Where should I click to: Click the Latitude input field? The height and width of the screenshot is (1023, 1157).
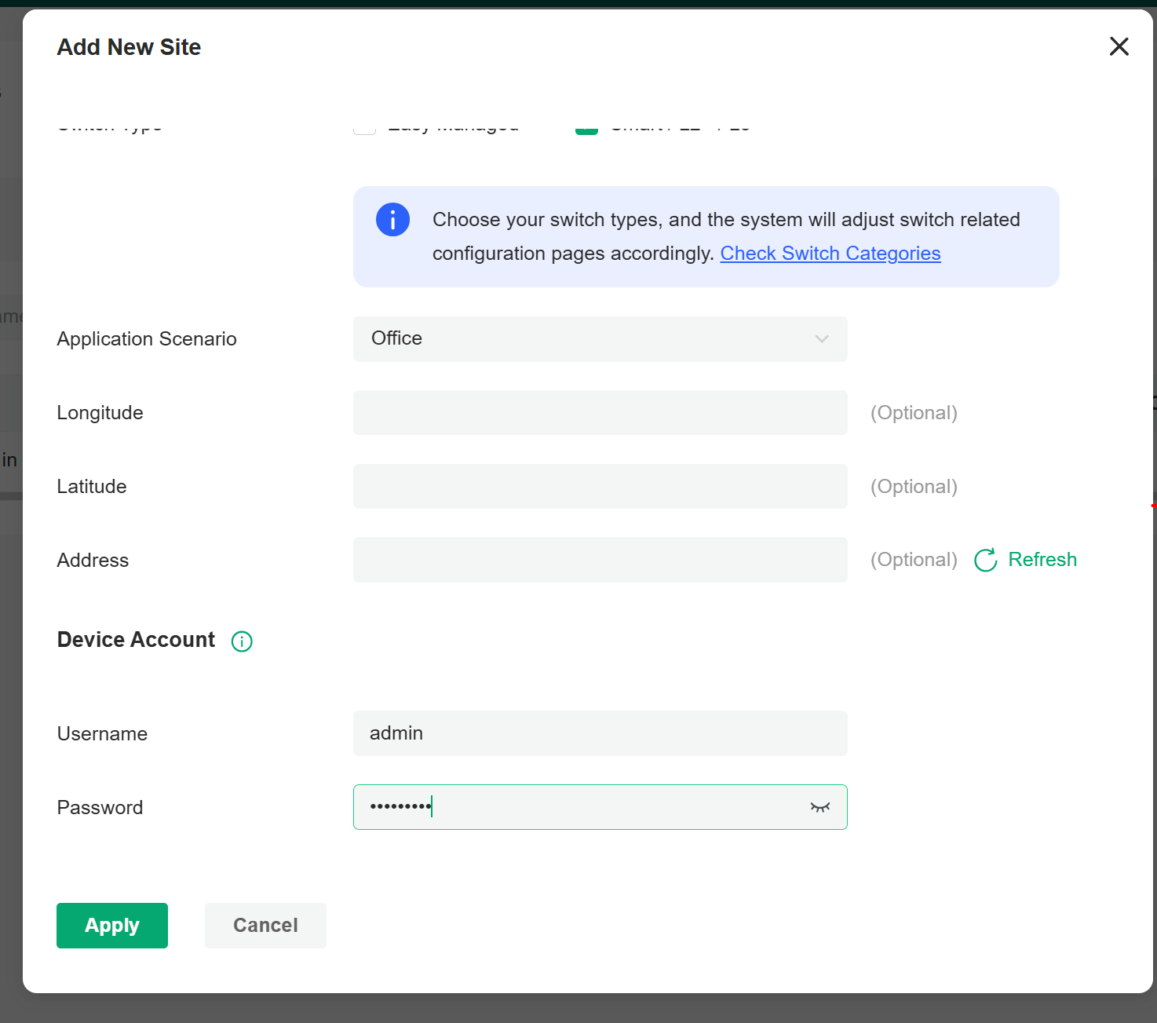(x=600, y=487)
